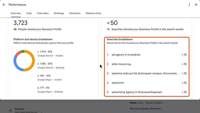
Task: Click 'People viewed your Business Profile' text
Action: point(40,29)
